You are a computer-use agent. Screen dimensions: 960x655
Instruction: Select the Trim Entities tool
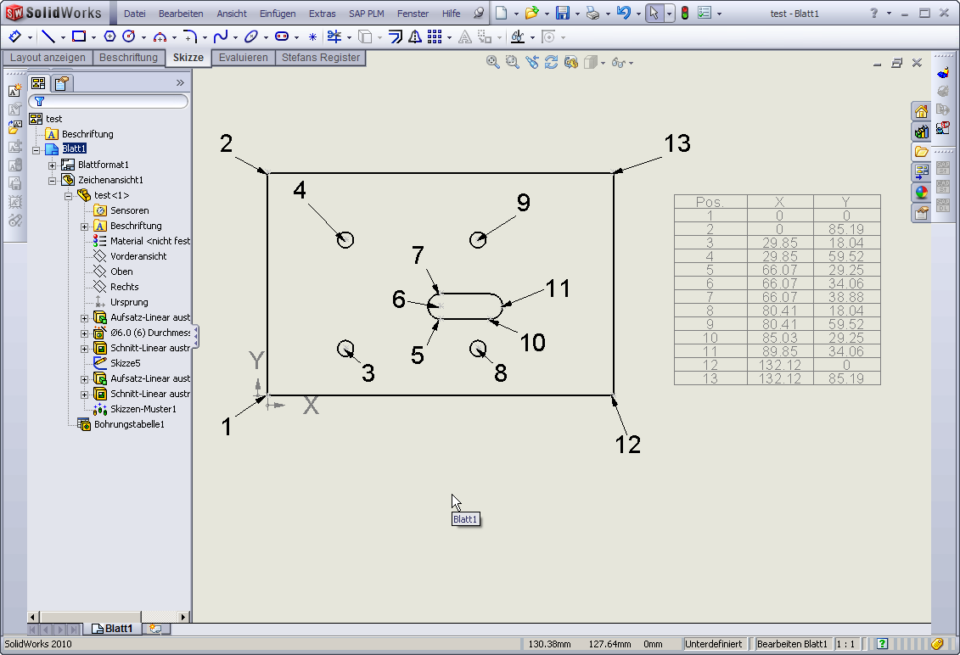334,36
